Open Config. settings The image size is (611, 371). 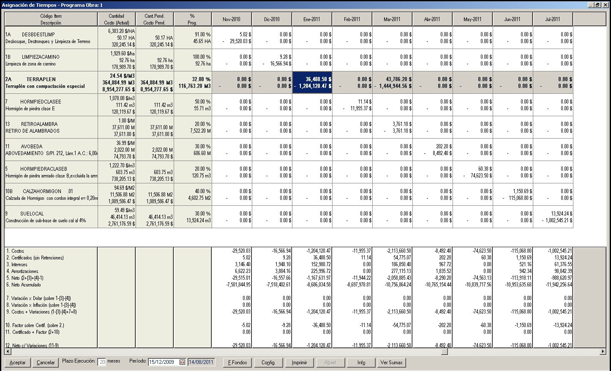268,363
